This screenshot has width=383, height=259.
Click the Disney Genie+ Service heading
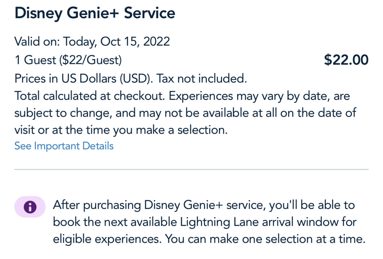click(95, 13)
